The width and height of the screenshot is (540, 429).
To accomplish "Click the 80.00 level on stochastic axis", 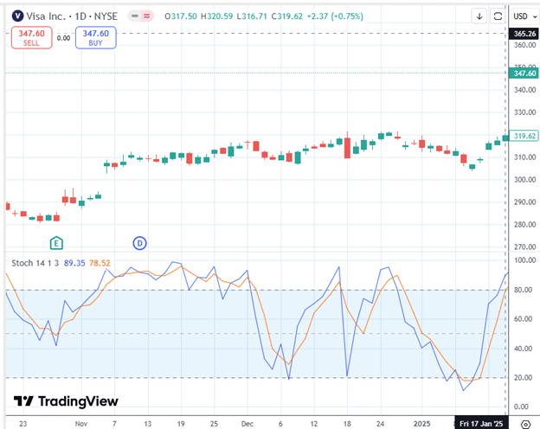I will [x=524, y=290].
